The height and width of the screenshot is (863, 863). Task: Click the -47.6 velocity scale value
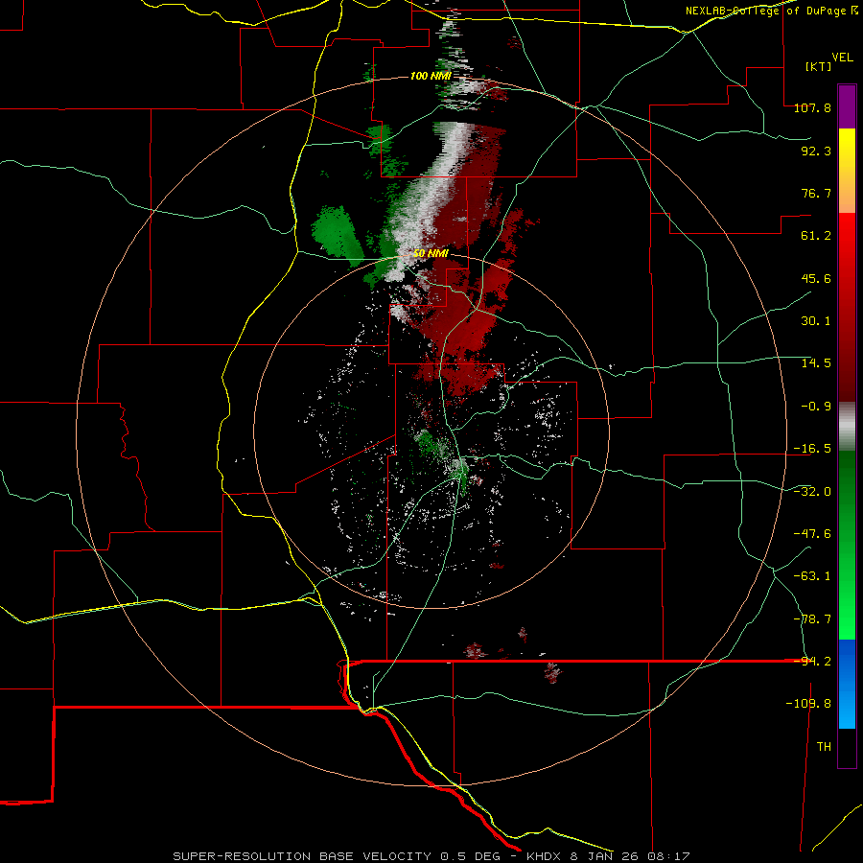pos(812,534)
